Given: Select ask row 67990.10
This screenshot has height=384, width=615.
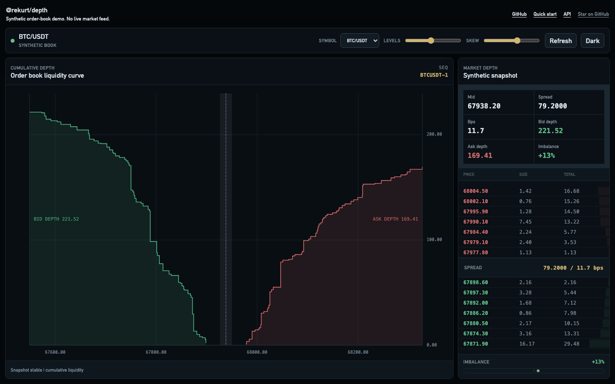Looking at the screenshot, I should point(534,222).
